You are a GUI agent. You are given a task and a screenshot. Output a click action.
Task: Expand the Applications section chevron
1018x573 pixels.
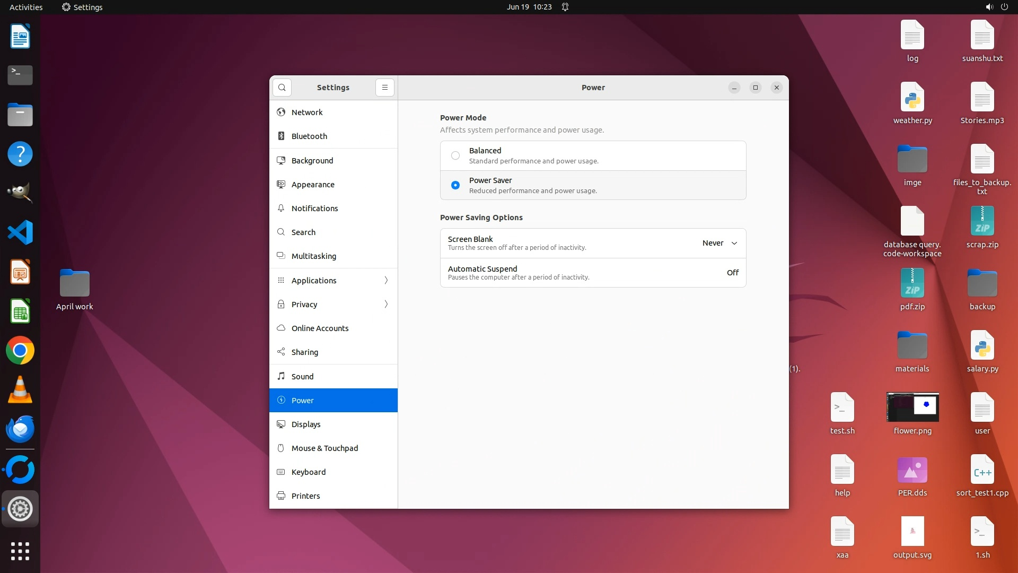coord(386,281)
